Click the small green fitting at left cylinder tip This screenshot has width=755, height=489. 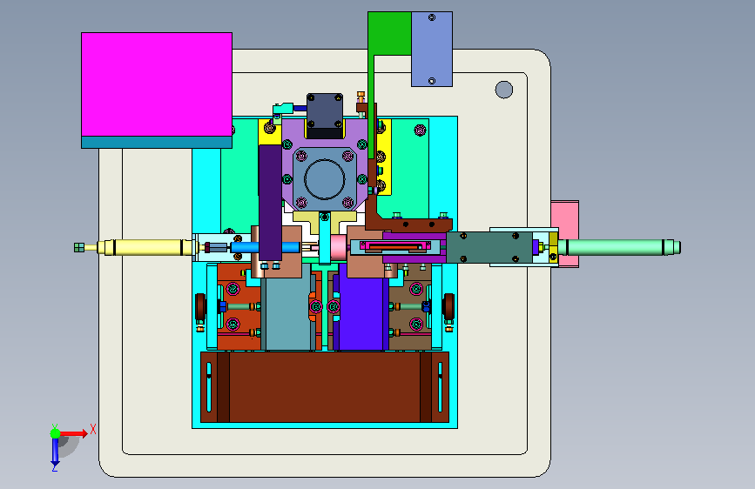(x=79, y=247)
